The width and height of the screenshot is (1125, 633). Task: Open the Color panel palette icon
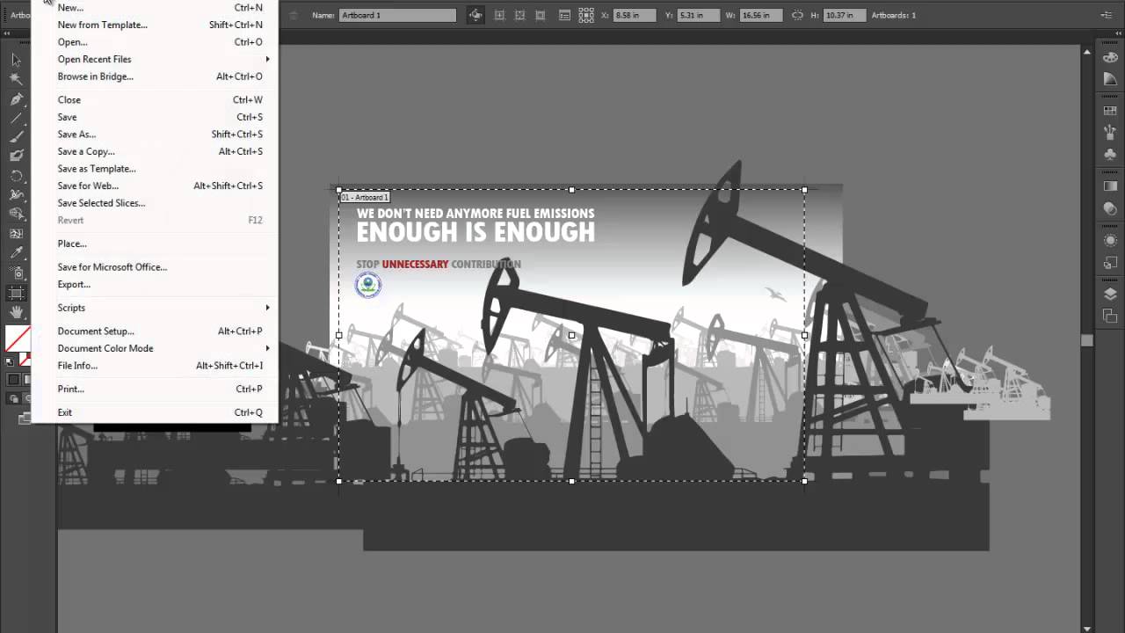tap(1110, 56)
